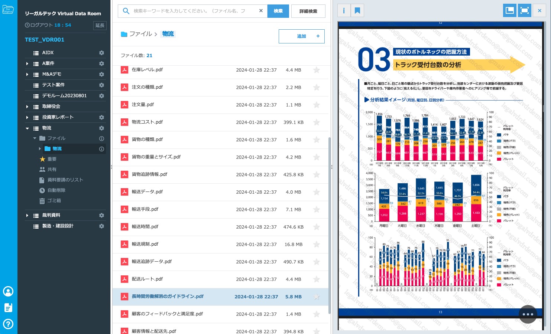The image size is (551, 334).
Task: Star the 輸送データ.pdf file
Action: [x=317, y=192]
